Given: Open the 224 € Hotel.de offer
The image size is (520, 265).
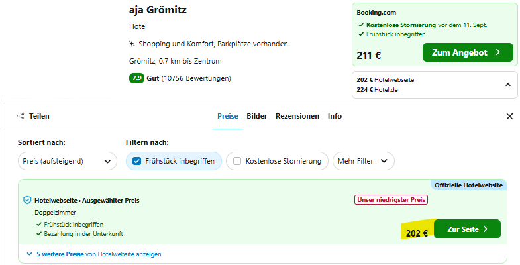Looking at the screenshot, I should pos(377,90).
